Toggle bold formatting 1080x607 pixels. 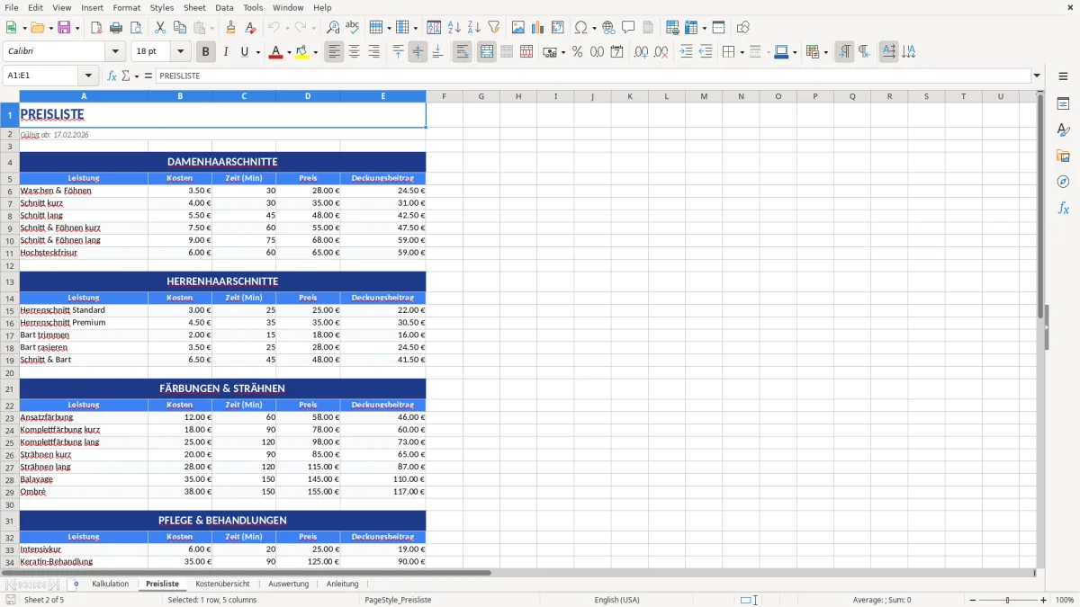205,51
